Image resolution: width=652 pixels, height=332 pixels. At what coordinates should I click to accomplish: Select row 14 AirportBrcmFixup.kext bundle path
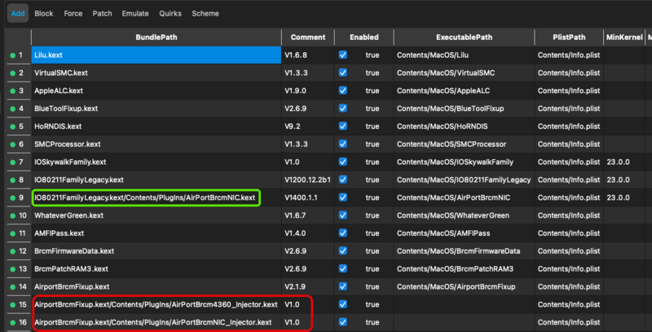[156, 286]
